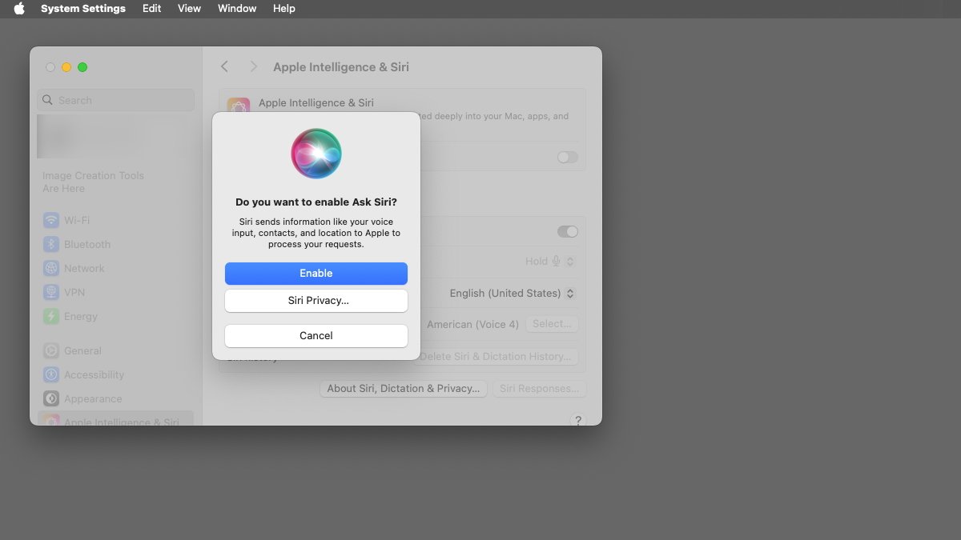Screen dimensions: 961x540
Task: Open the English (United States) language dropdown
Action: click(x=513, y=294)
